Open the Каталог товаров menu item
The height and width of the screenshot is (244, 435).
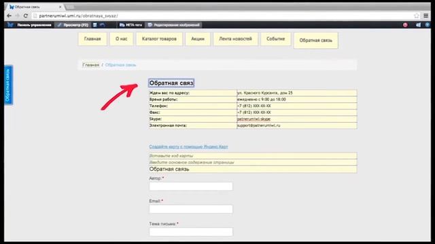[159, 39]
